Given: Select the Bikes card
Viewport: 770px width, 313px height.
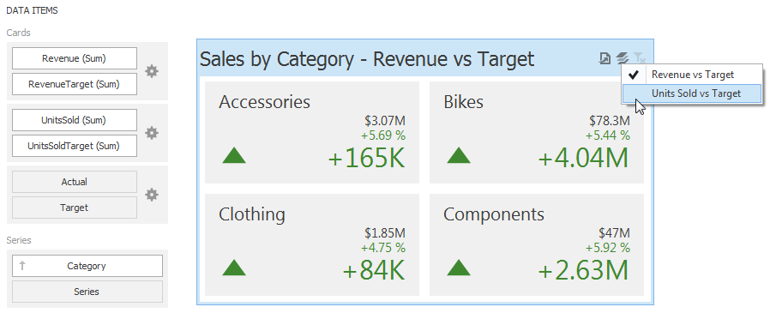Looking at the screenshot, I should pos(536,132).
